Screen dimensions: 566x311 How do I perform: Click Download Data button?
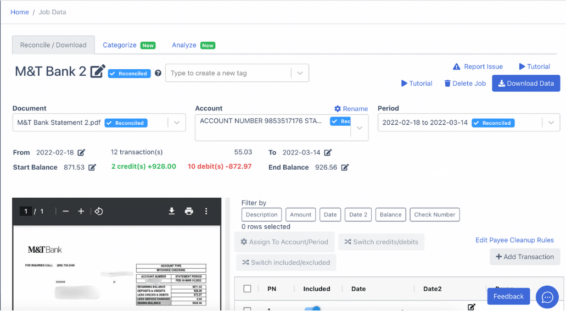[x=526, y=84]
